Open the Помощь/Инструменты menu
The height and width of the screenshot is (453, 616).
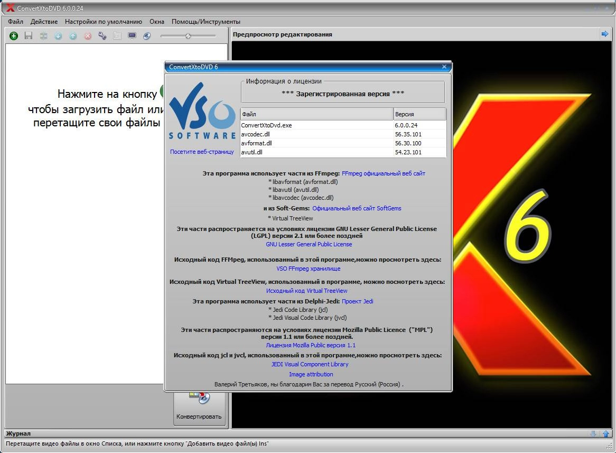pos(206,22)
